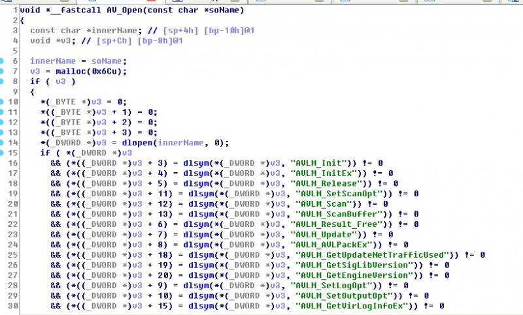Image resolution: width=523 pixels, height=315 pixels.
Task: Click dlsym call on line 30
Action: click(201, 306)
